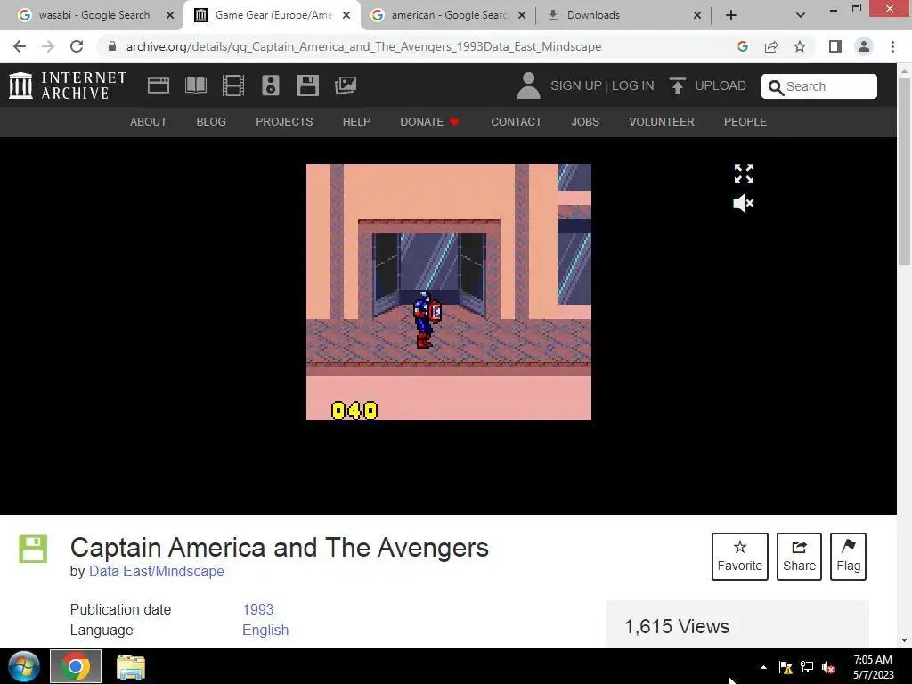
Task: Bookmark this page with the star
Action: (800, 46)
